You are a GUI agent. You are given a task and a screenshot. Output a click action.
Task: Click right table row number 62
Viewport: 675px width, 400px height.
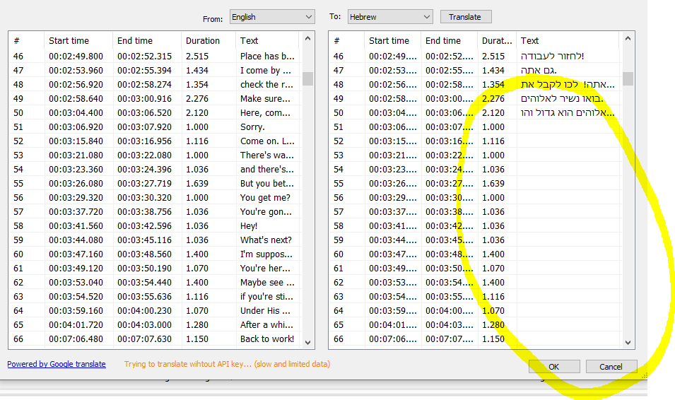[339, 283]
